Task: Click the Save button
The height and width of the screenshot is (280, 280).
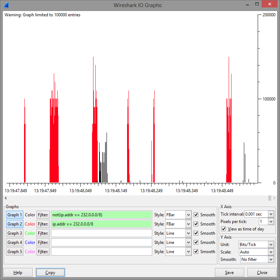Action: [229, 273]
